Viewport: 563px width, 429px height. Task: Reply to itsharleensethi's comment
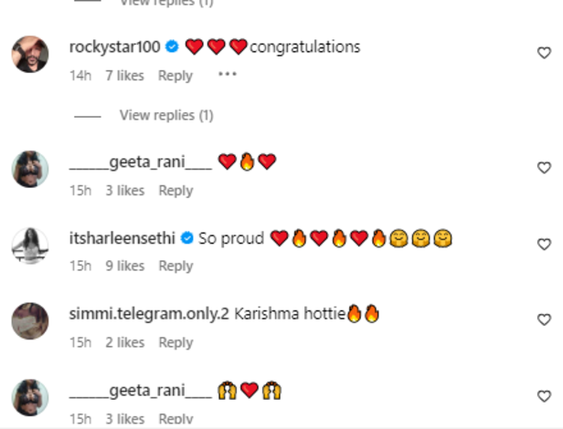click(x=175, y=266)
